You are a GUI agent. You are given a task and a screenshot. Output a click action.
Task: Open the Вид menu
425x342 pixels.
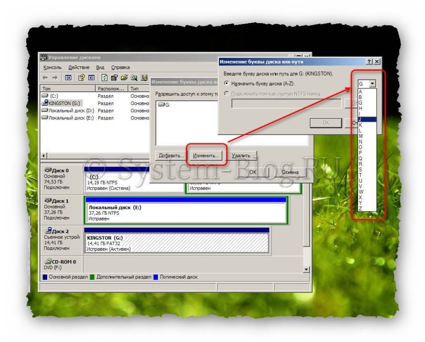pos(100,67)
